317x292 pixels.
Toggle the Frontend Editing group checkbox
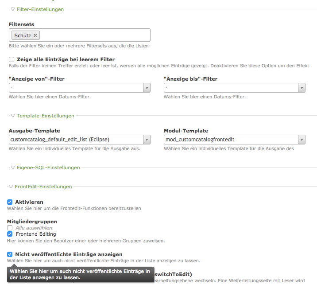pyautogui.click(x=10, y=234)
